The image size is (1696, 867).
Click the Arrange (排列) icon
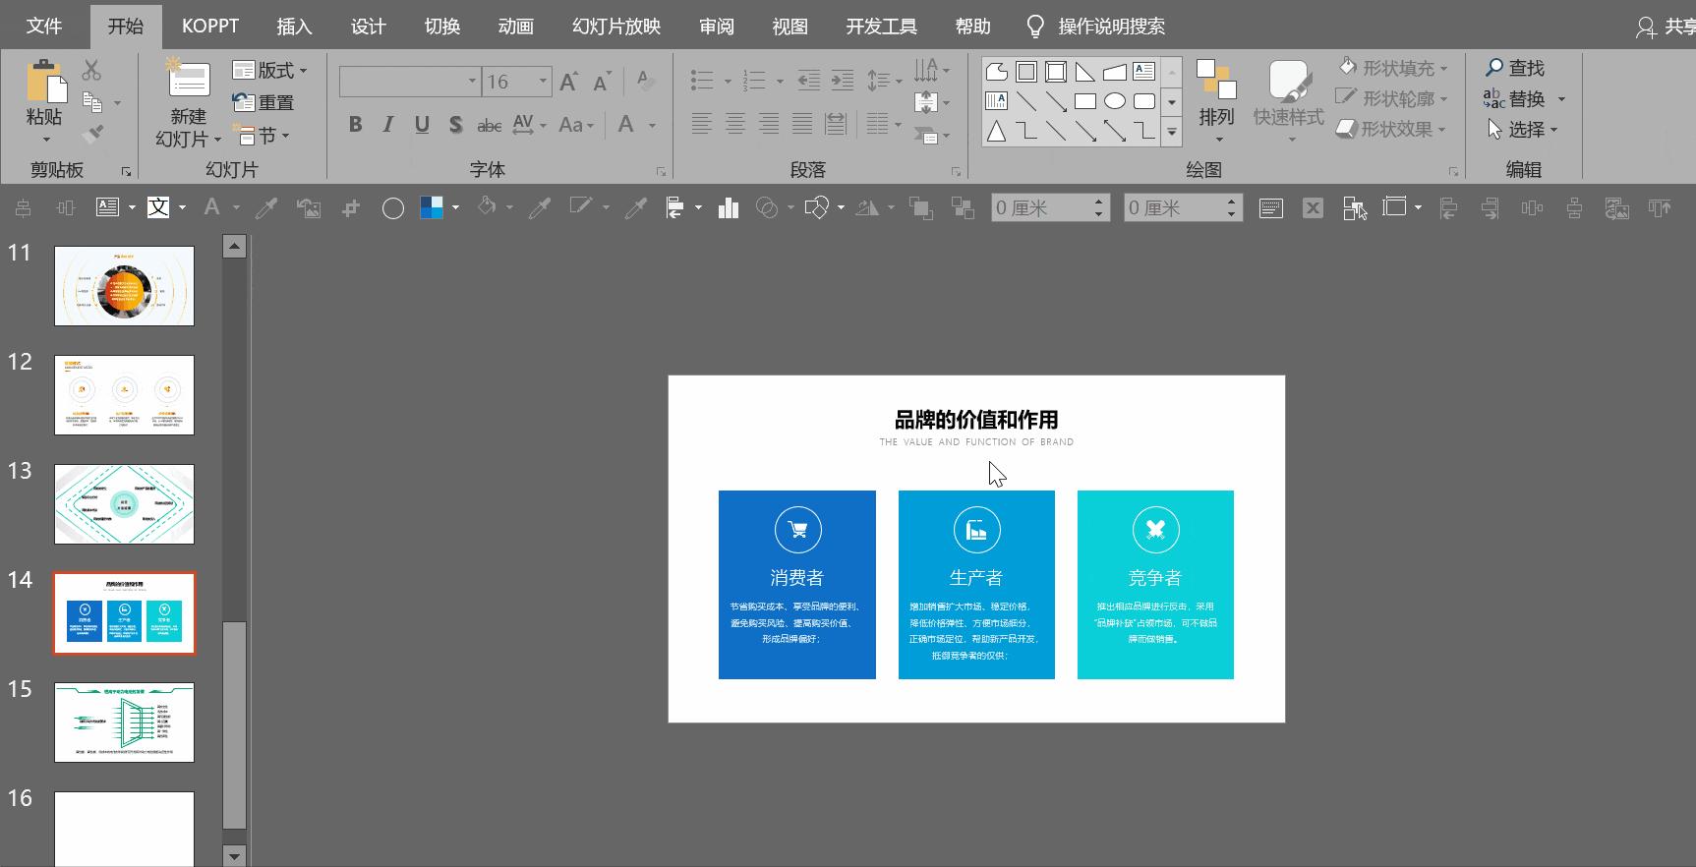[1216, 82]
